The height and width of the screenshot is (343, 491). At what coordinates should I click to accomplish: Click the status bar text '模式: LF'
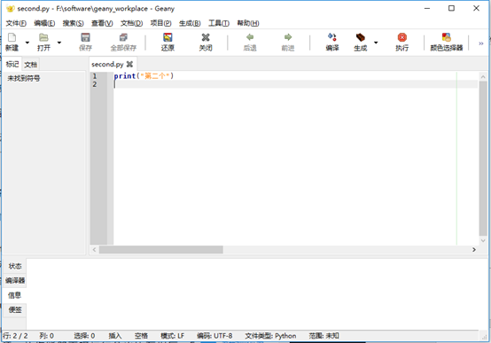[x=173, y=336]
